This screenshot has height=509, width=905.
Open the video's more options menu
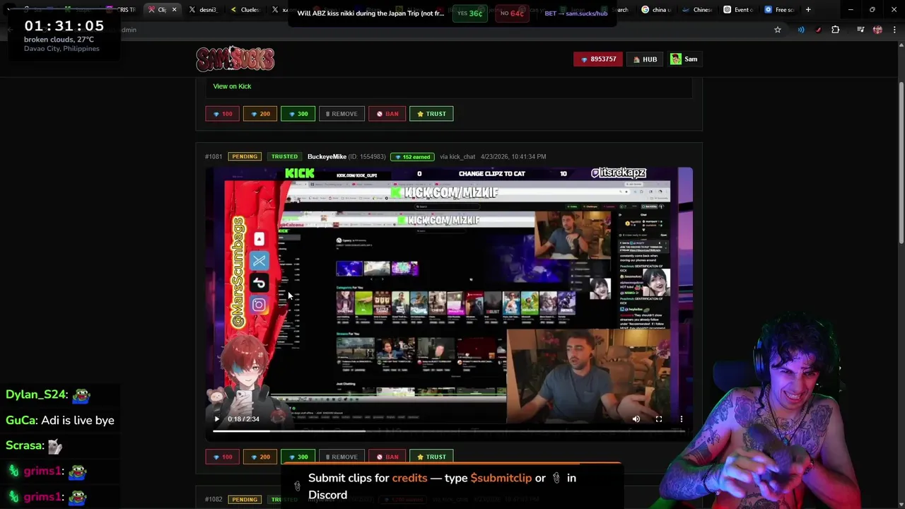[x=681, y=419]
